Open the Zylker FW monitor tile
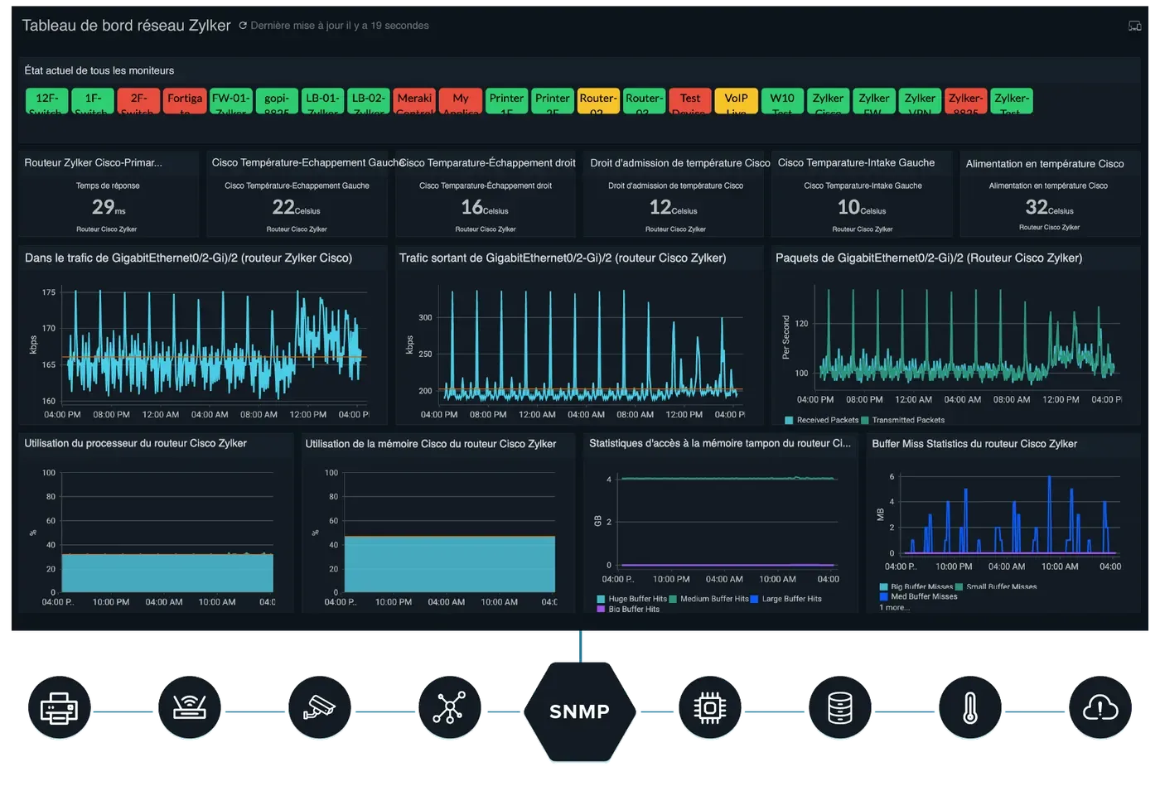Viewport: 1160px width, 786px height. tap(875, 100)
